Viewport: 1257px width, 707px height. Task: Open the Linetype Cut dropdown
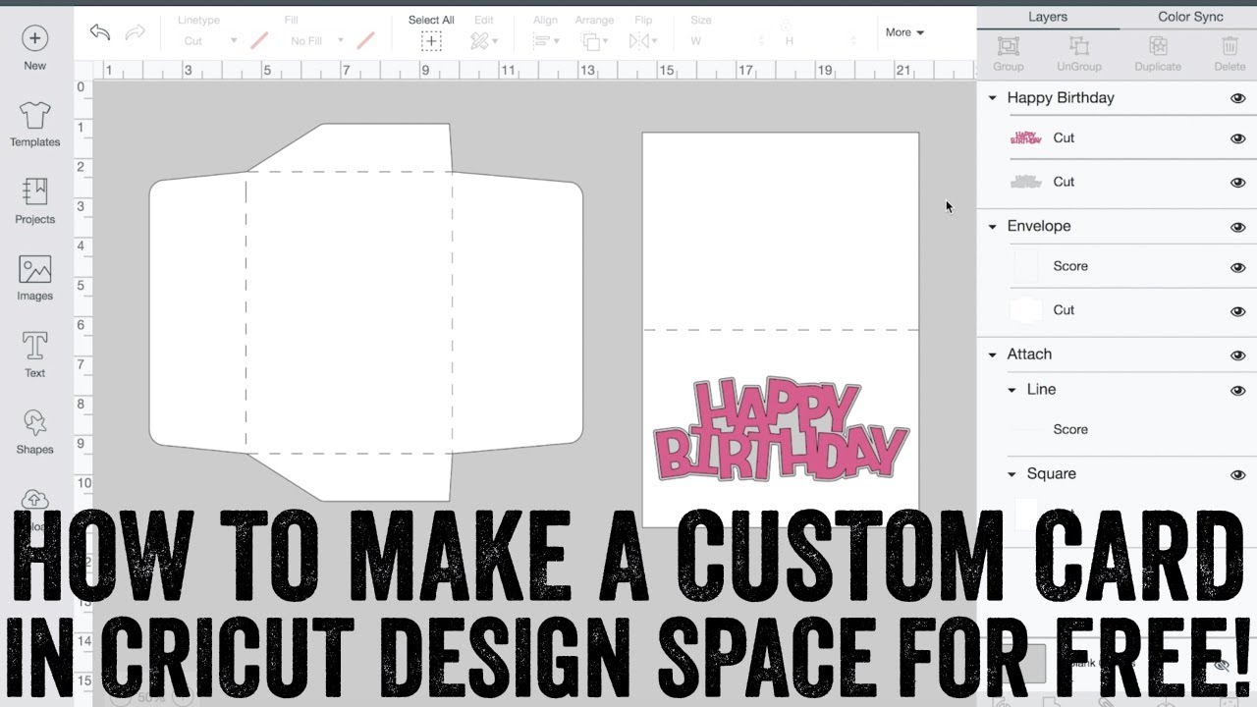[x=210, y=41]
